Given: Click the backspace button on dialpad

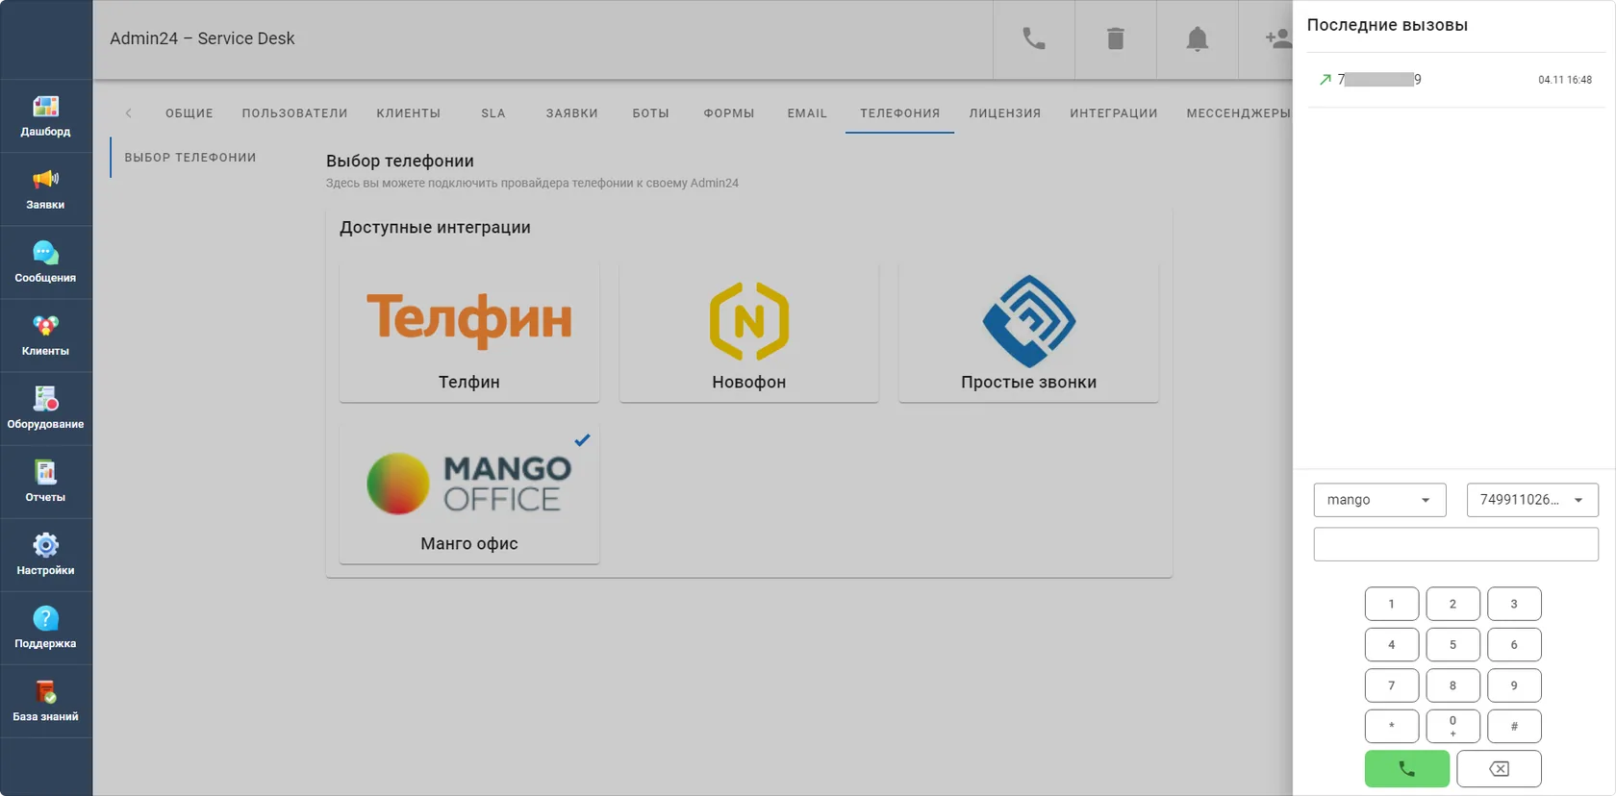Looking at the screenshot, I should click(1499, 769).
